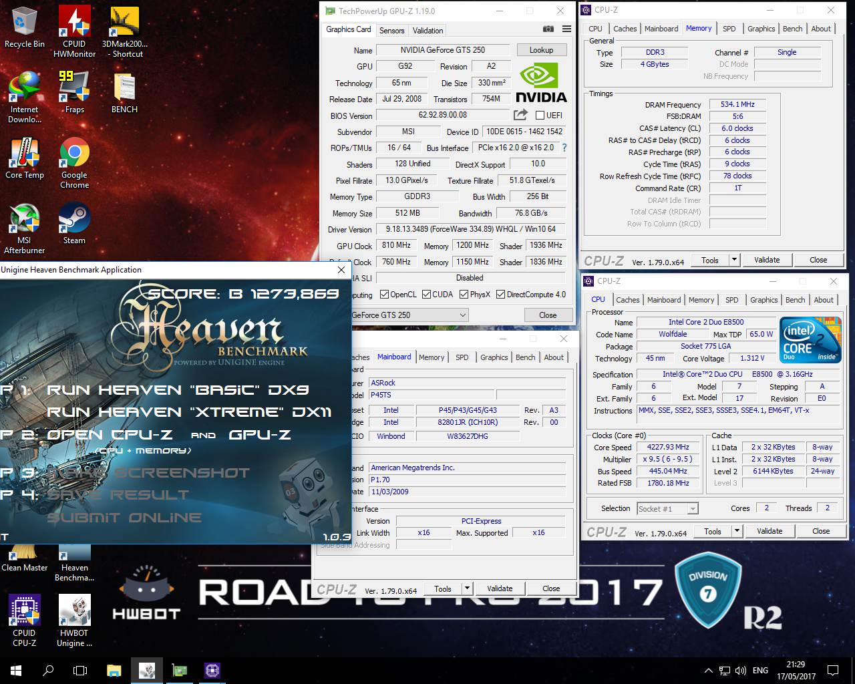Launch Fraps from the desktop
This screenshot has height=684, width=855.
click(x=75, y=92)
